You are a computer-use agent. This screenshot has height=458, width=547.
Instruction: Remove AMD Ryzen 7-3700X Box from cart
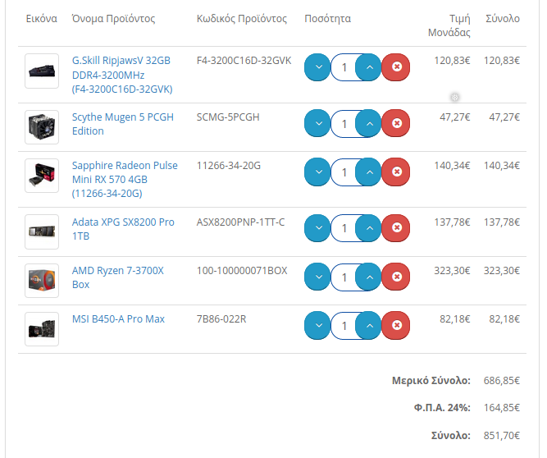(x=396, y=277)
